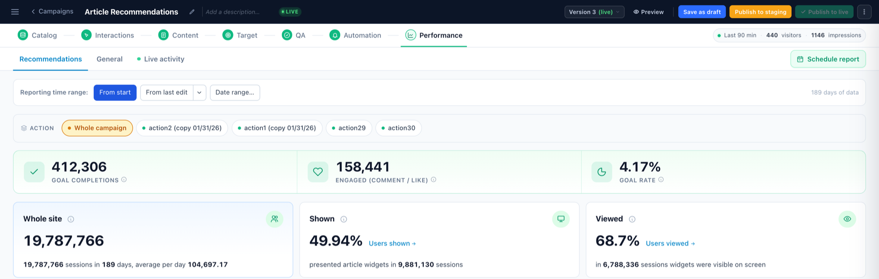Click the 158,441 engaged value

pos(363,167)
